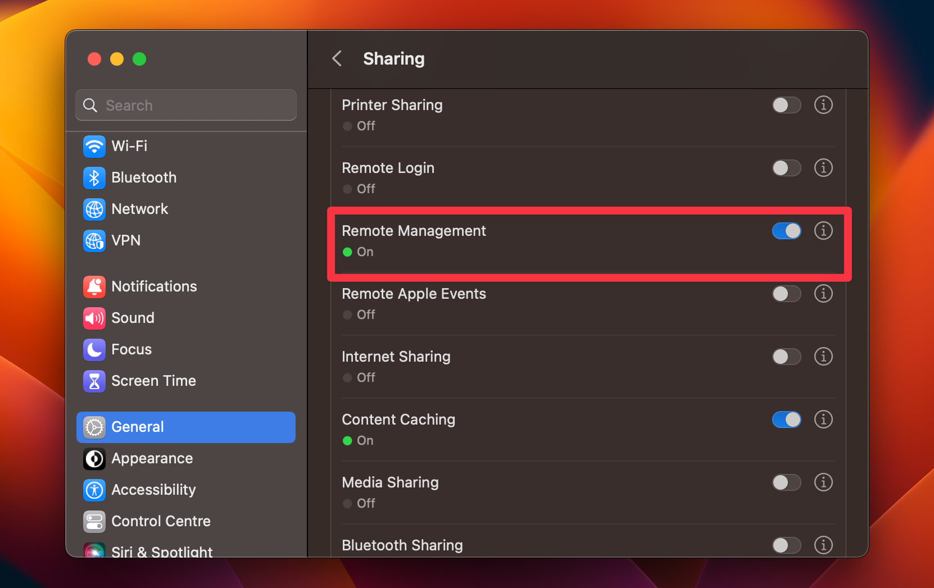Screen dimensions: 934x588
Task: Slide the Media Sharing switch on
Action: pos(787,482)
